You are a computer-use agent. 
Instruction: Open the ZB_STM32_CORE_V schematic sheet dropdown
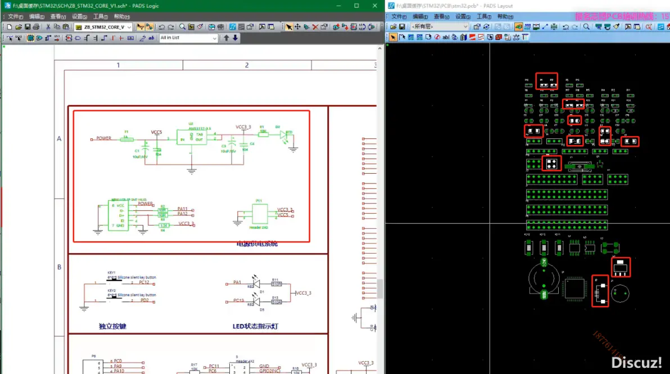(129, 26)
